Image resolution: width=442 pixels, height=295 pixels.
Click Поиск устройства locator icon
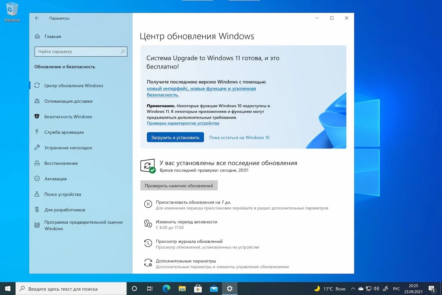coord(37,194)
